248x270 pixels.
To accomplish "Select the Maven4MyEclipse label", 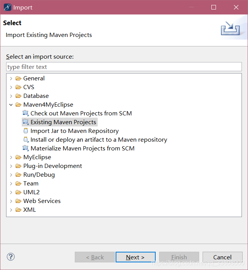I will coord(48,105).
